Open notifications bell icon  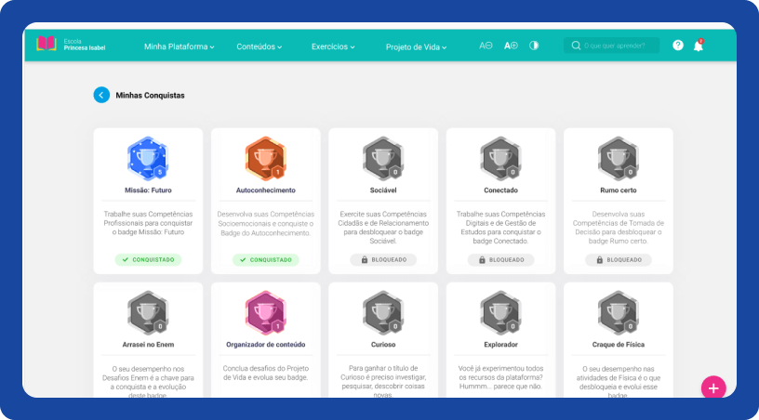tap(699, 46)
